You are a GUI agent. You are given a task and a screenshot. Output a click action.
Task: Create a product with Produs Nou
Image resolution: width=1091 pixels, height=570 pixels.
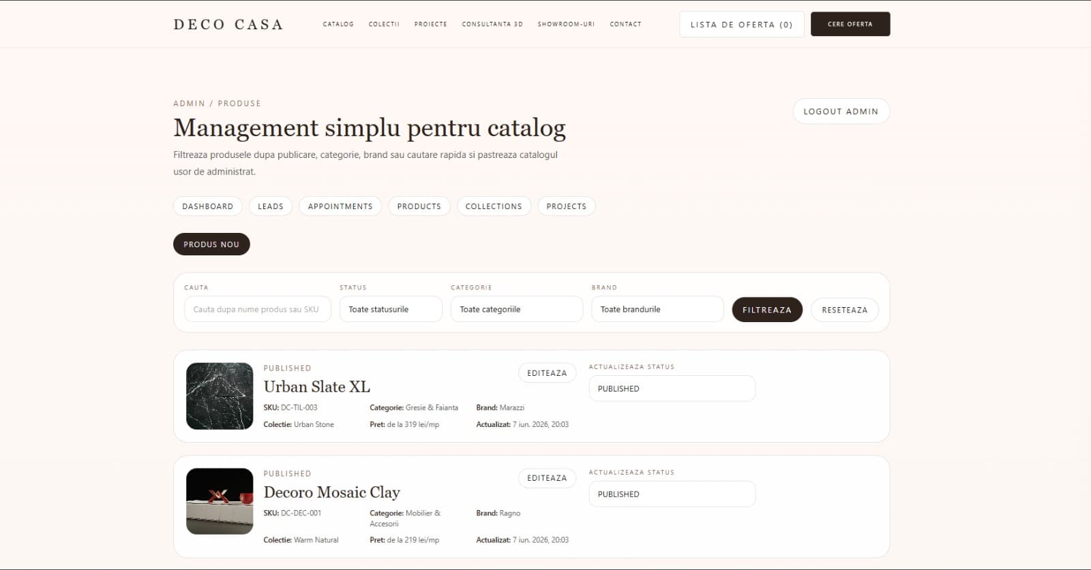click(211, 244)
